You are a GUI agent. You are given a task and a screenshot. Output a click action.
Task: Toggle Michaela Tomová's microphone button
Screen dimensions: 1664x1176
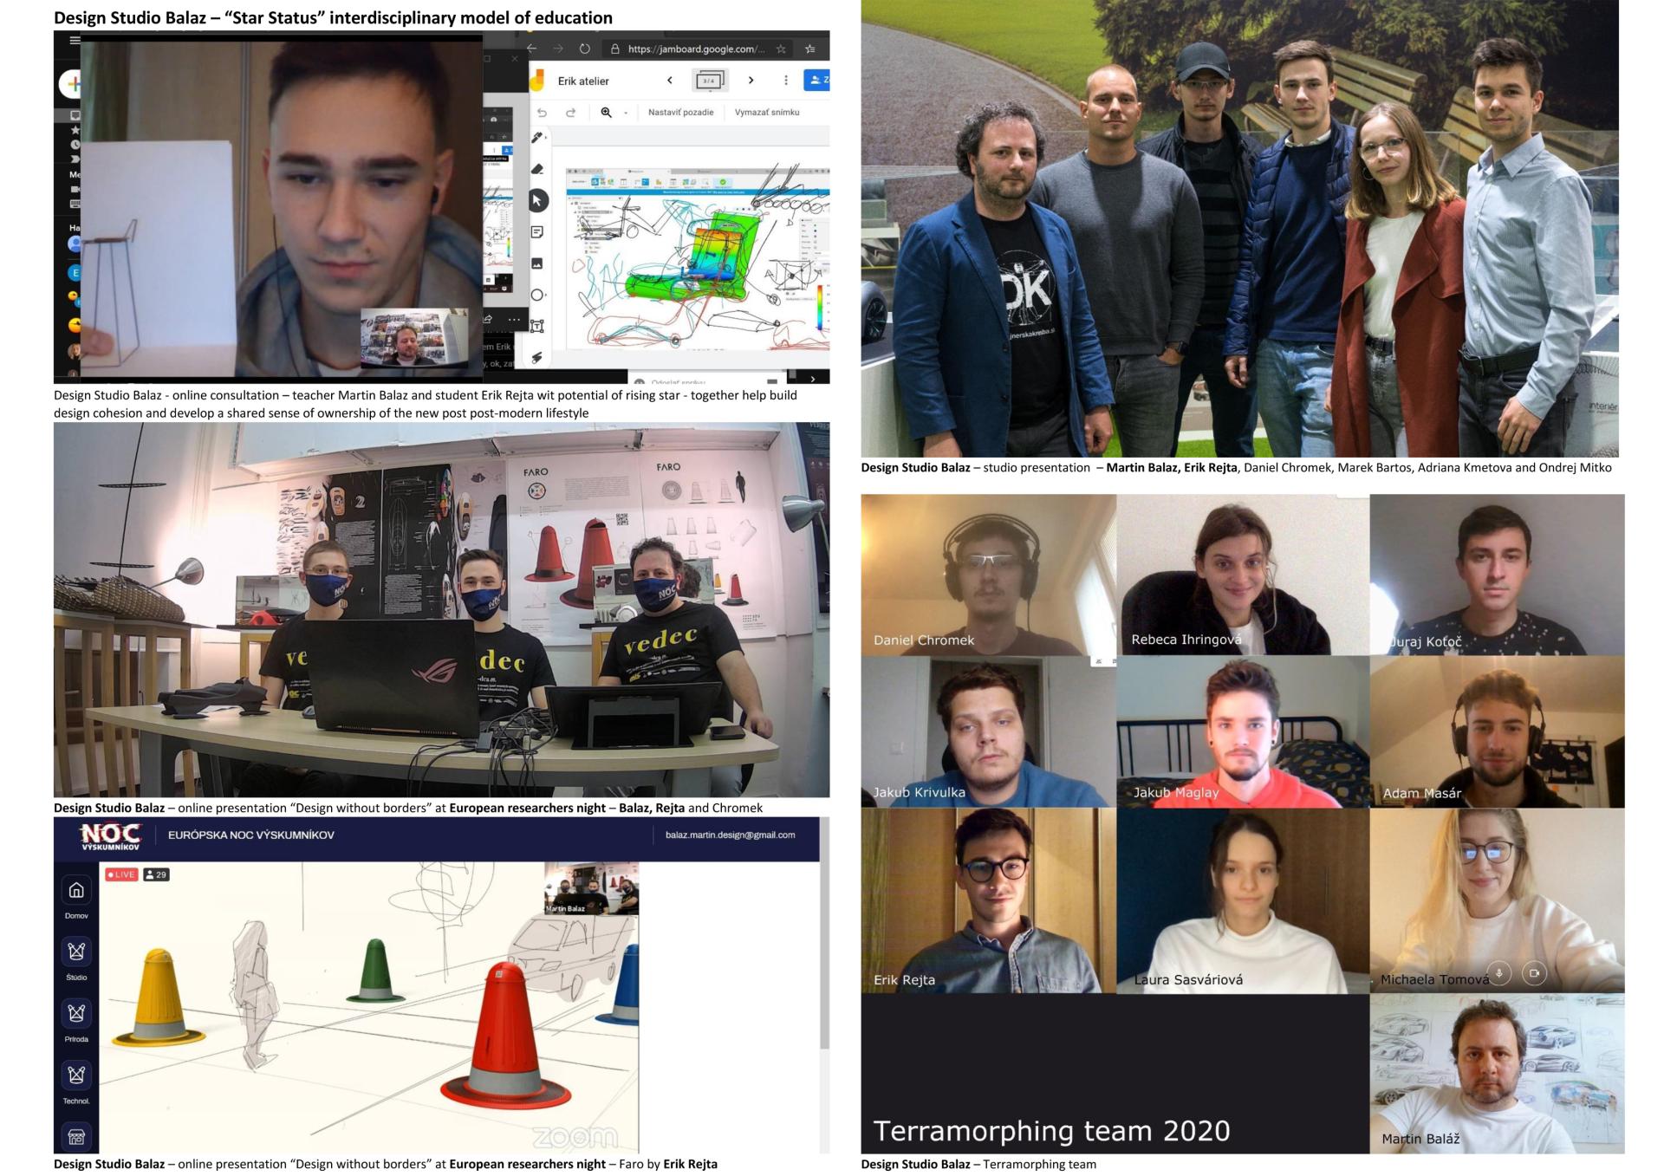(1499, 973)
